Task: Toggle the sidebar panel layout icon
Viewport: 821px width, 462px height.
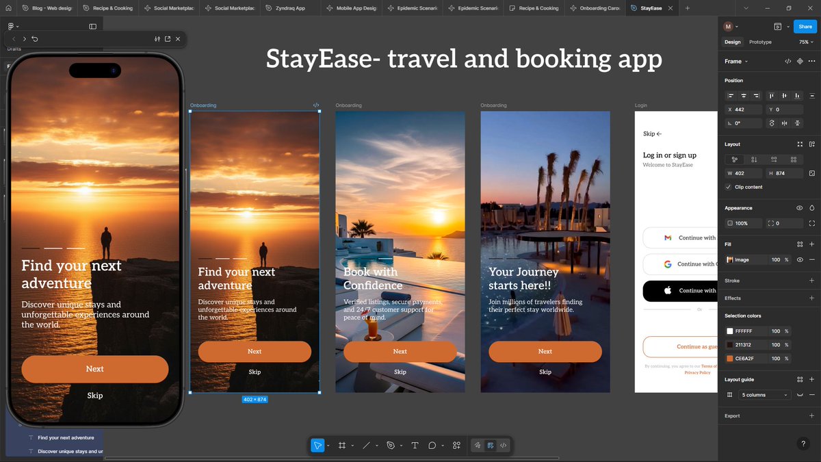Action: coord(93,26)
